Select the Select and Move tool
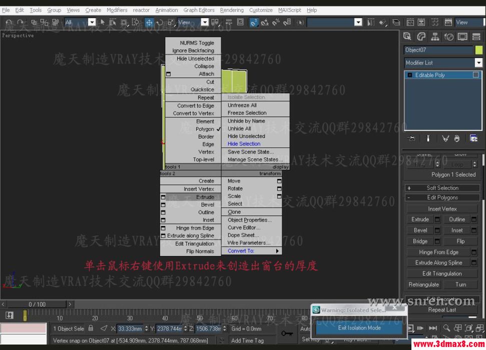This screenshot has width=486, height=350. [148, 22]
